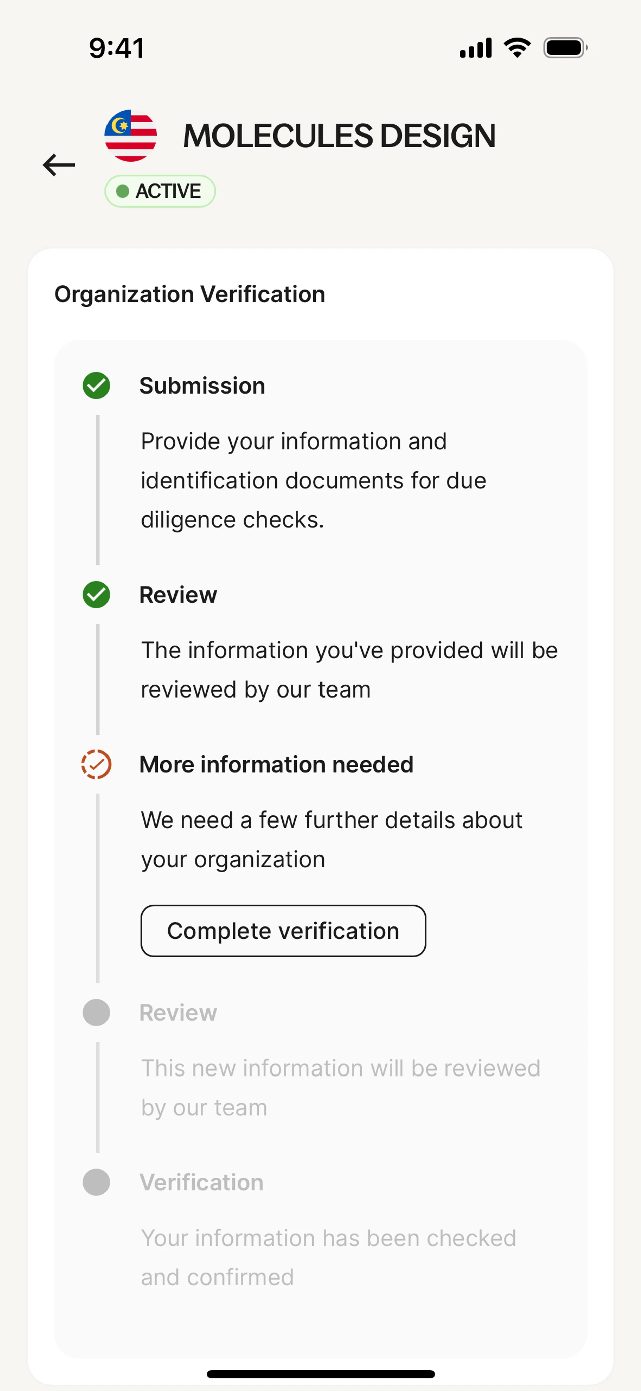The height and width of the screenshot is (1391, 641).
Task: Tap the gray circle beside the second Review step
Action: point(96,1012)
